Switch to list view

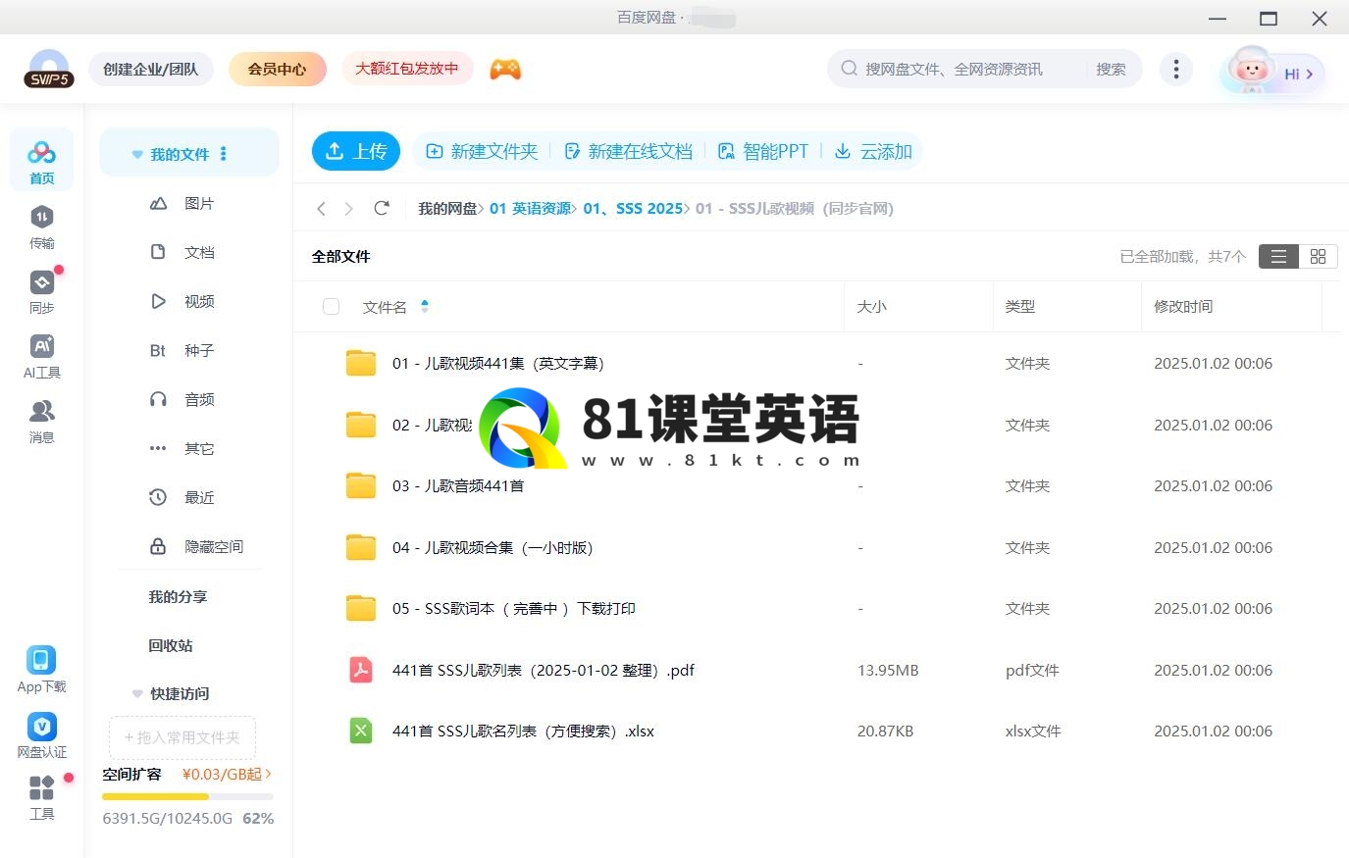[x=1278, y=256]
